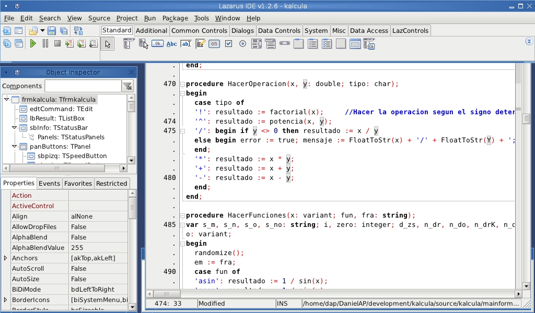Collapse the frmkalcula tree node
This screenshot has width=535, height=313.
coord(6,99)
